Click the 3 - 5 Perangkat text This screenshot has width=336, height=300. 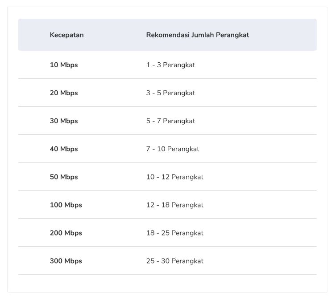(x=170, y=93)
